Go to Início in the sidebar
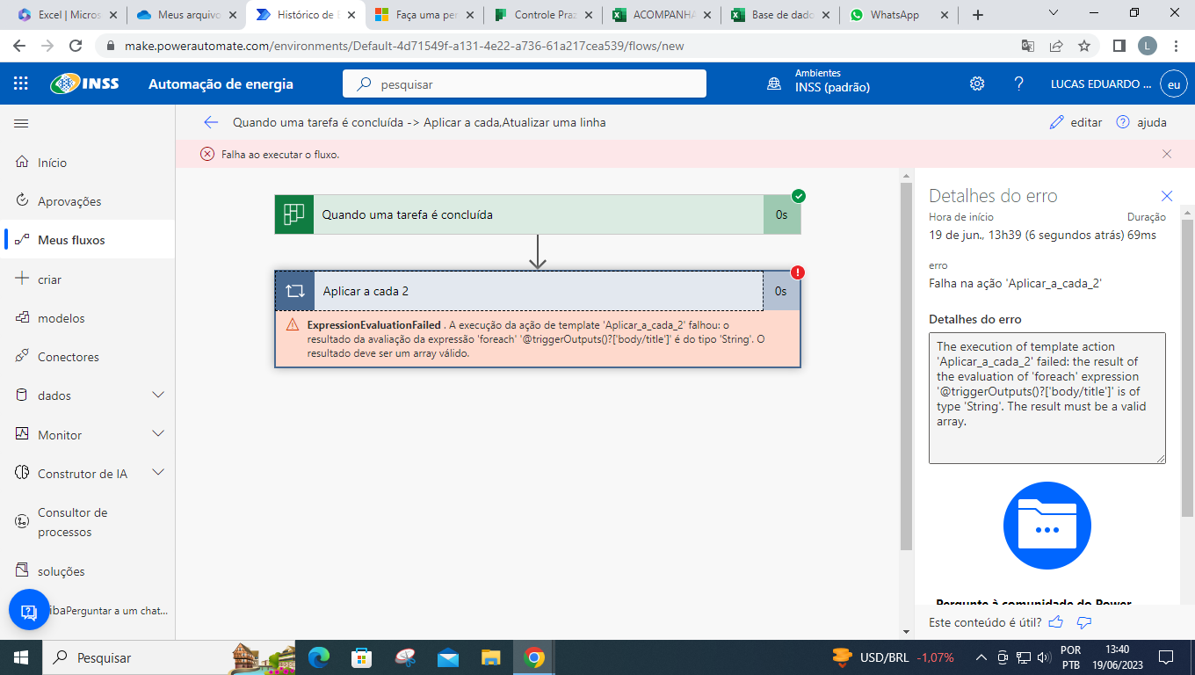Image resolution: width=1195 pixels, height=675 pixels. tap(87, 163)
